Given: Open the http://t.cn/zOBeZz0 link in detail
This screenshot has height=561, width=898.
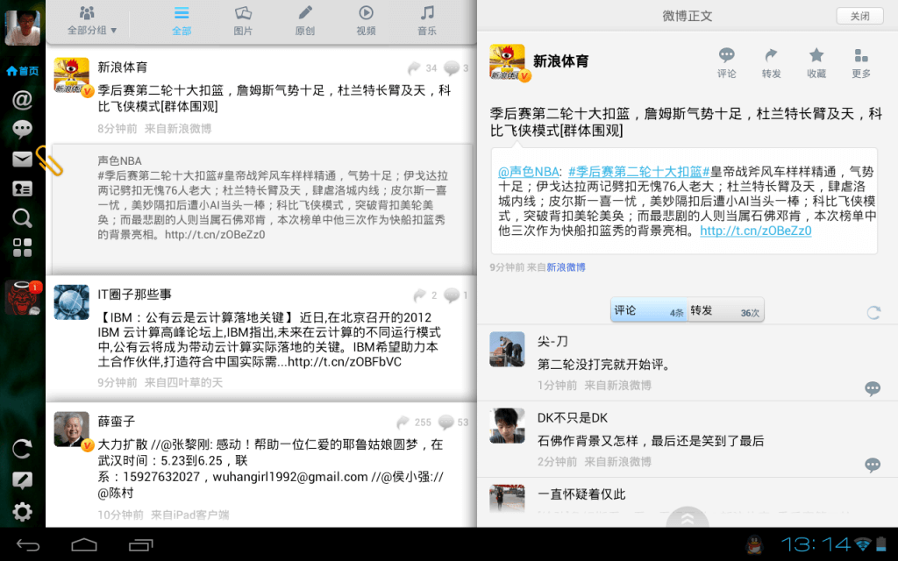Looking at the screenshot, I should (755, 231).
